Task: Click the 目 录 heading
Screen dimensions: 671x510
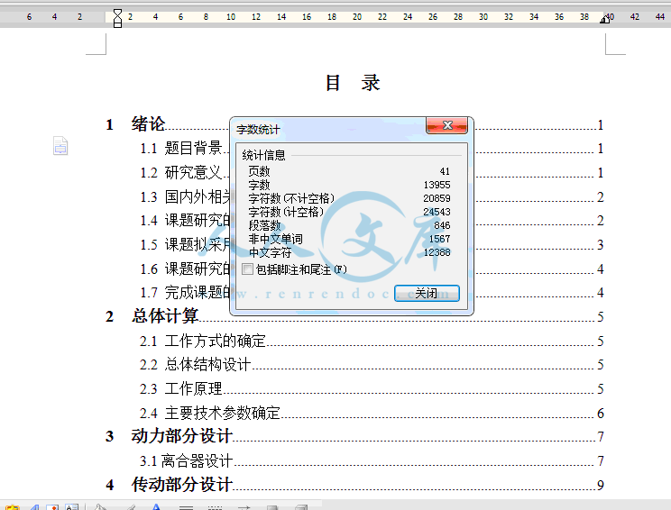Action: click(353, 83)
